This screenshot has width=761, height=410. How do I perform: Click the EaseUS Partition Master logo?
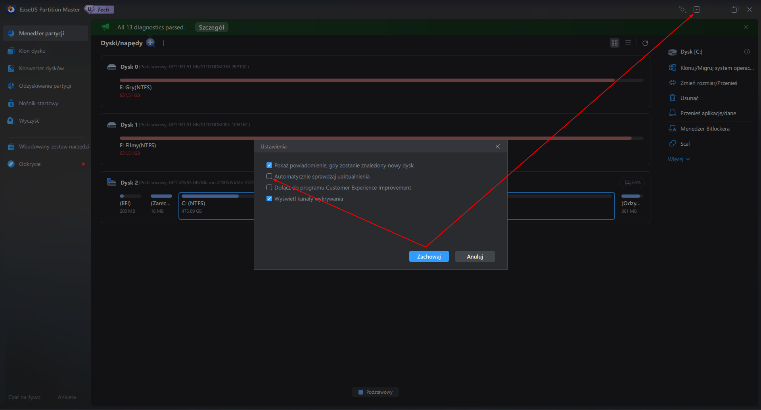(11, 10)
